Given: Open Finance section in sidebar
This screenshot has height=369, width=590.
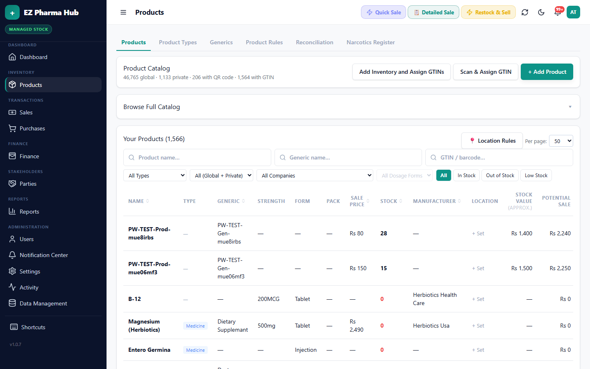Looking at the screenshot, I should [x=53, y=156].
